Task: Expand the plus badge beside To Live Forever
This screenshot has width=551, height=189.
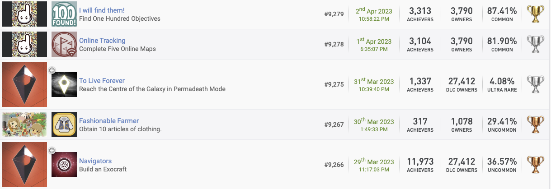Action: [52, 70]
